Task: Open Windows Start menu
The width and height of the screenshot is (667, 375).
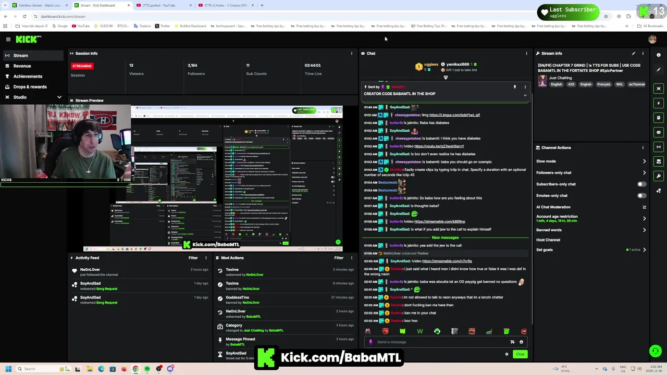Action: click(x=8, y=369)
